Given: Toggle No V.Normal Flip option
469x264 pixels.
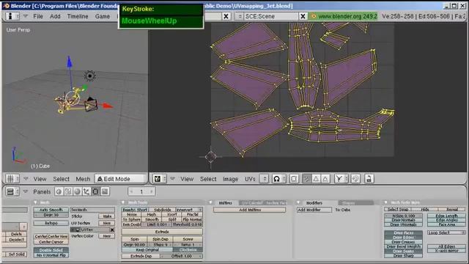Looking at the screenshot, I should [x=51, y=255].
